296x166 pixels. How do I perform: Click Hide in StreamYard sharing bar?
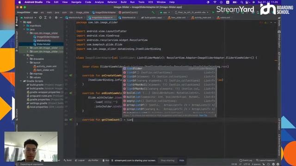182,160
